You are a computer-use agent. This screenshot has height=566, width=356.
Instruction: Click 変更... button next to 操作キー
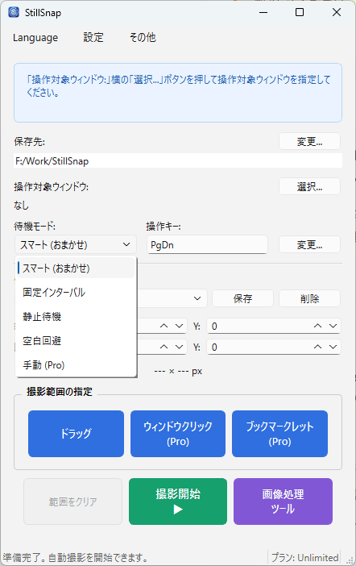[309, 245]
